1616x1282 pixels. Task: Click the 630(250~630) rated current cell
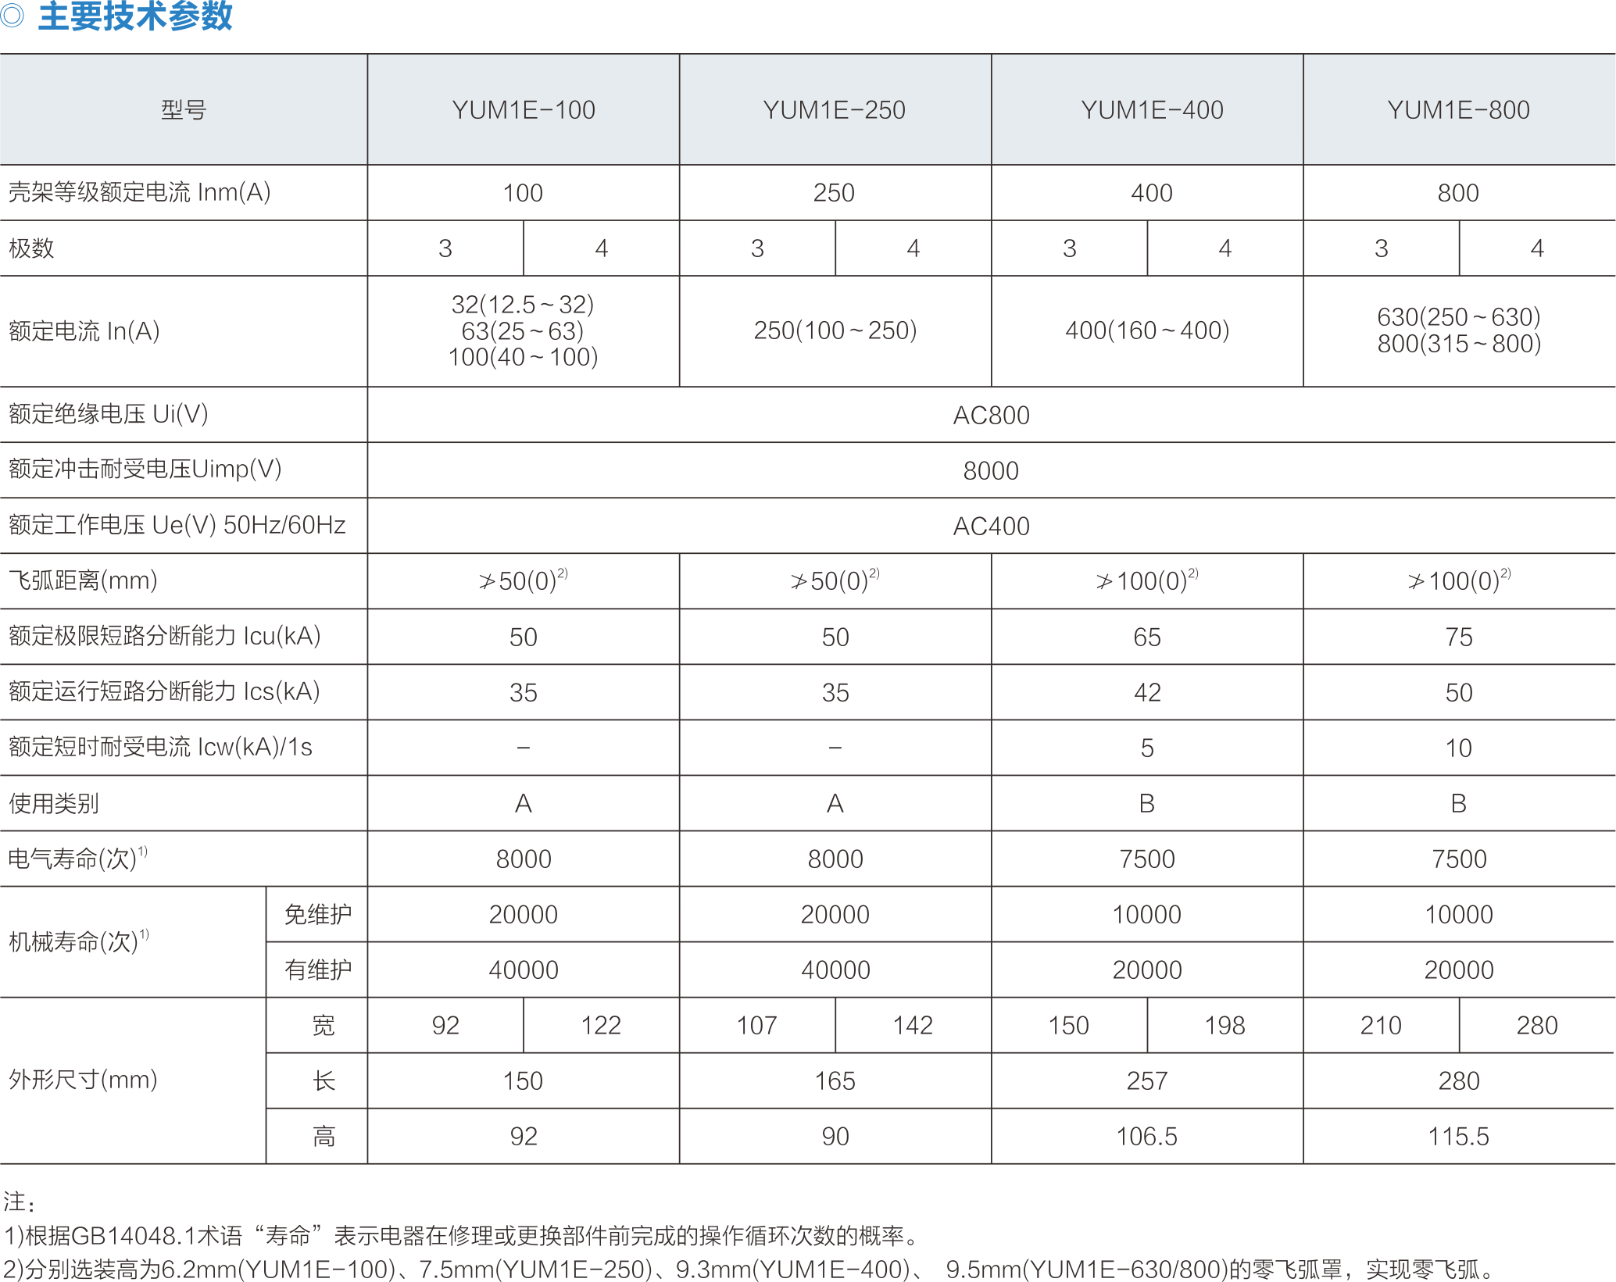tap(1458, 317)
